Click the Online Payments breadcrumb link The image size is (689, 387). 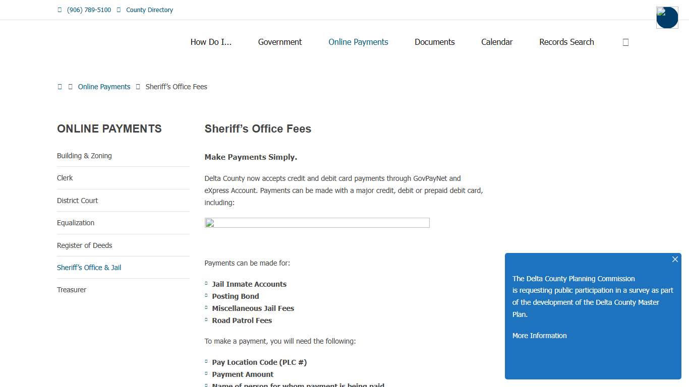click(x=104, y=86)
